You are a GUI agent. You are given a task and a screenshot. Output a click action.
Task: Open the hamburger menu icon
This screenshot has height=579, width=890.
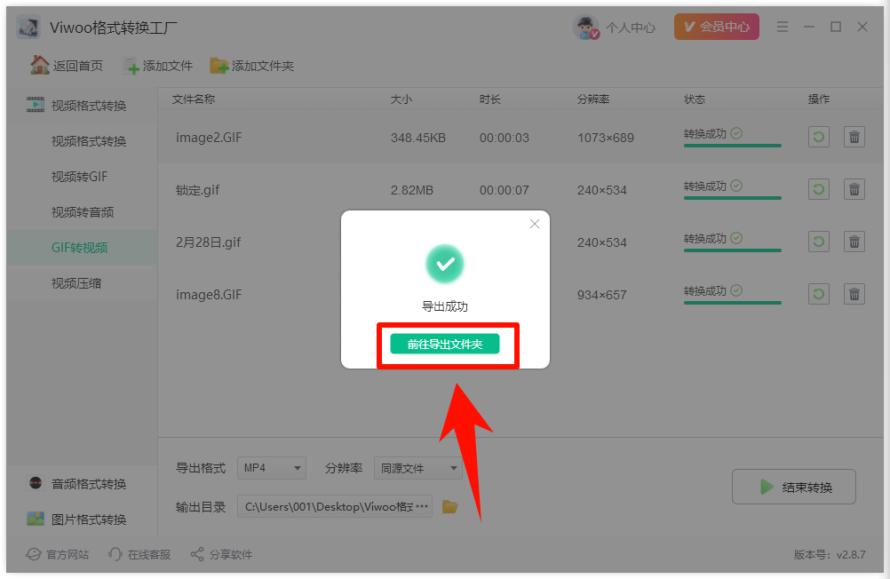(x=783, y=27)
